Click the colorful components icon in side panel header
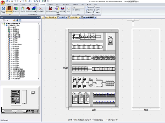This screenshot has width=165, height=123. [x=14, y=20]
